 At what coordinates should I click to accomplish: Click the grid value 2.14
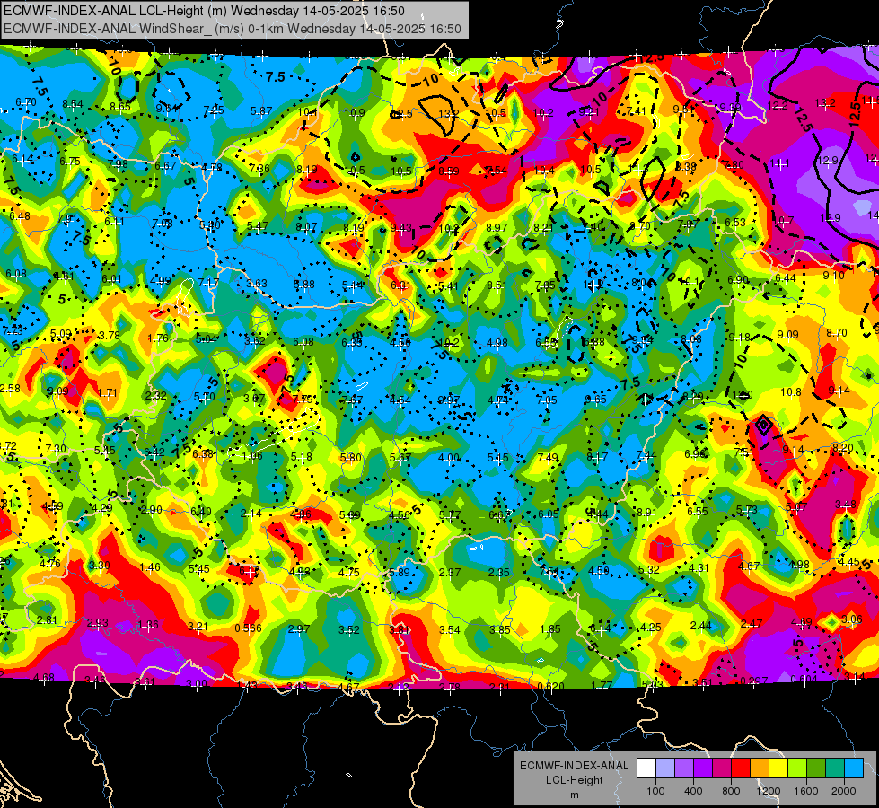(251, 513)
